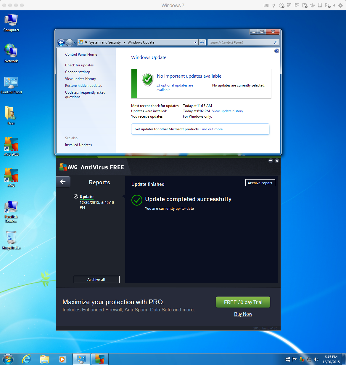Click the AVG icon in the system tray

302,359
